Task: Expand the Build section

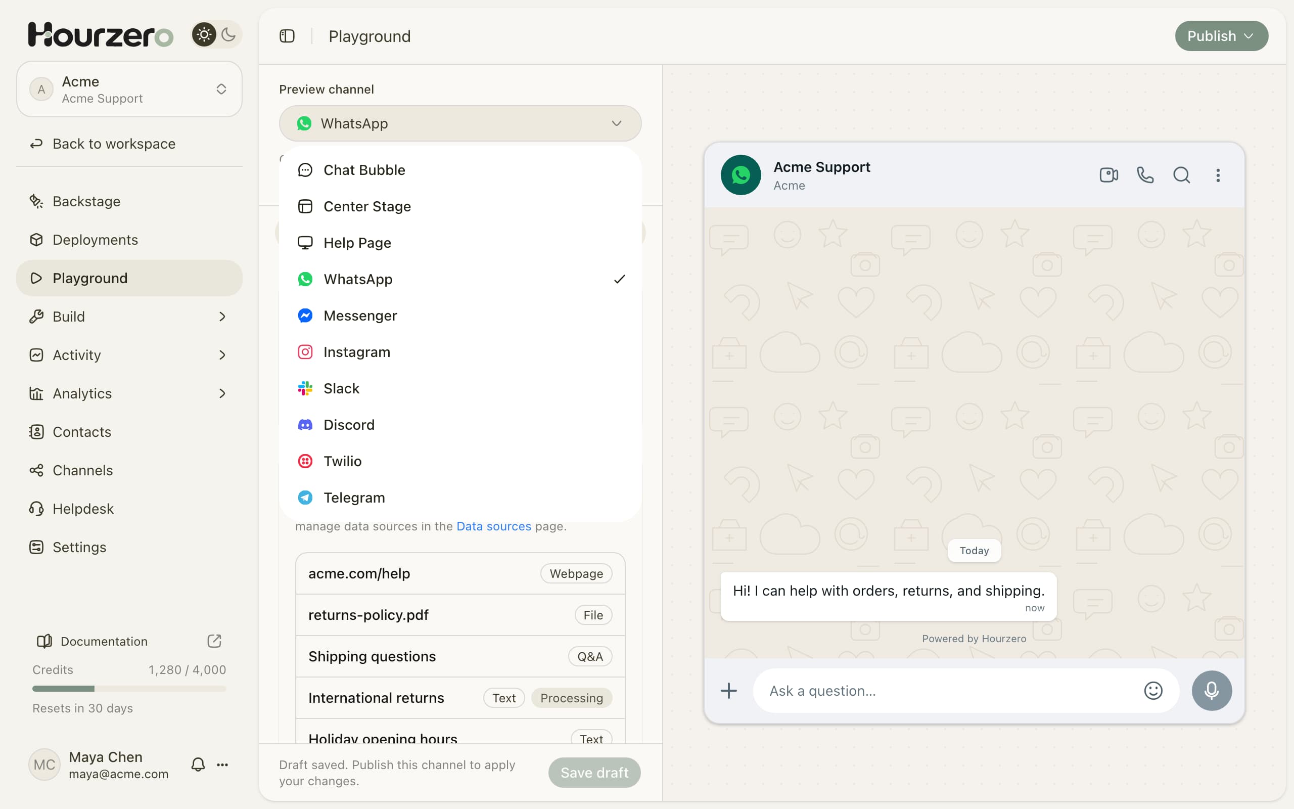Action: [129, 317]
